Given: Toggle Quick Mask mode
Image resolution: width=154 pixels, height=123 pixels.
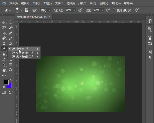Looking at the screenshot, I should (4, 92).
